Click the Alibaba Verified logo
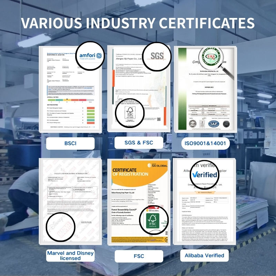This screenshot has width=276, height=276. 205,175
